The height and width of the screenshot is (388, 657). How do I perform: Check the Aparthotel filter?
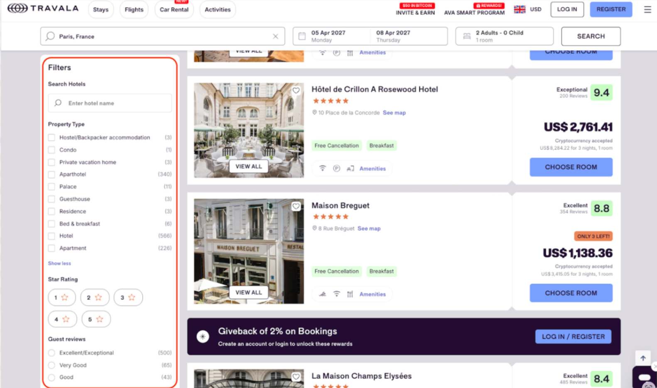(x=51, y=174)
